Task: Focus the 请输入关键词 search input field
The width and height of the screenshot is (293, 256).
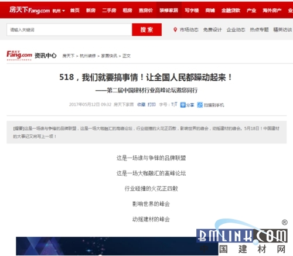Action: click(x=69, y=30)
